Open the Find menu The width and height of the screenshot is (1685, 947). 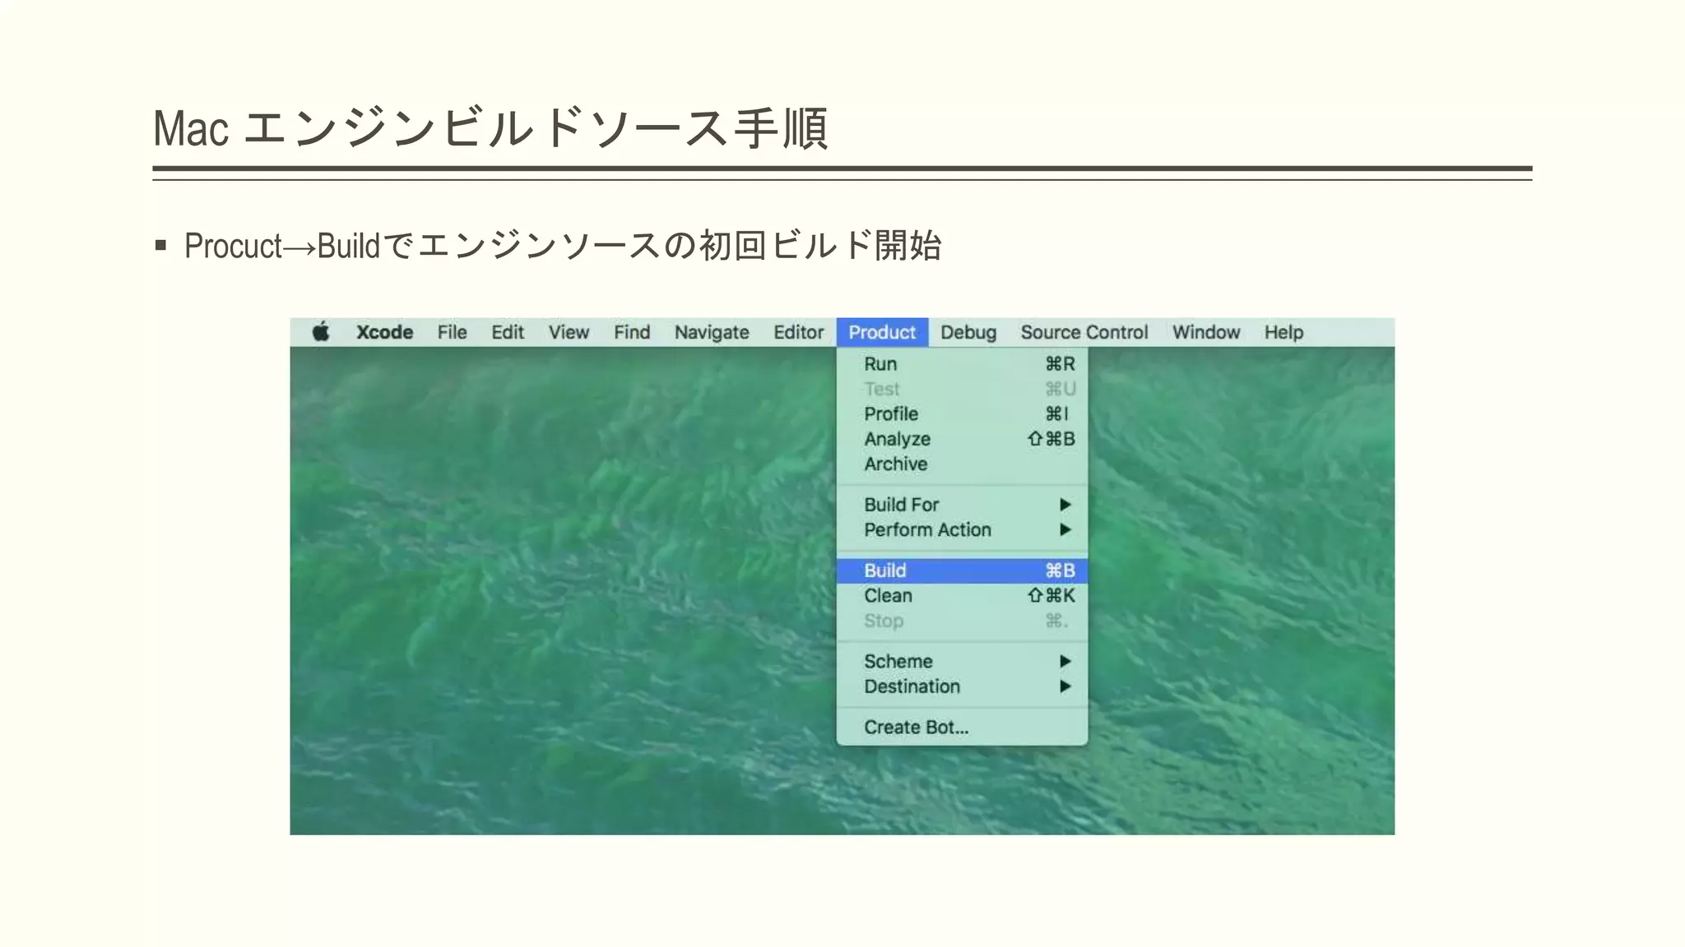(x=632, y=332)
